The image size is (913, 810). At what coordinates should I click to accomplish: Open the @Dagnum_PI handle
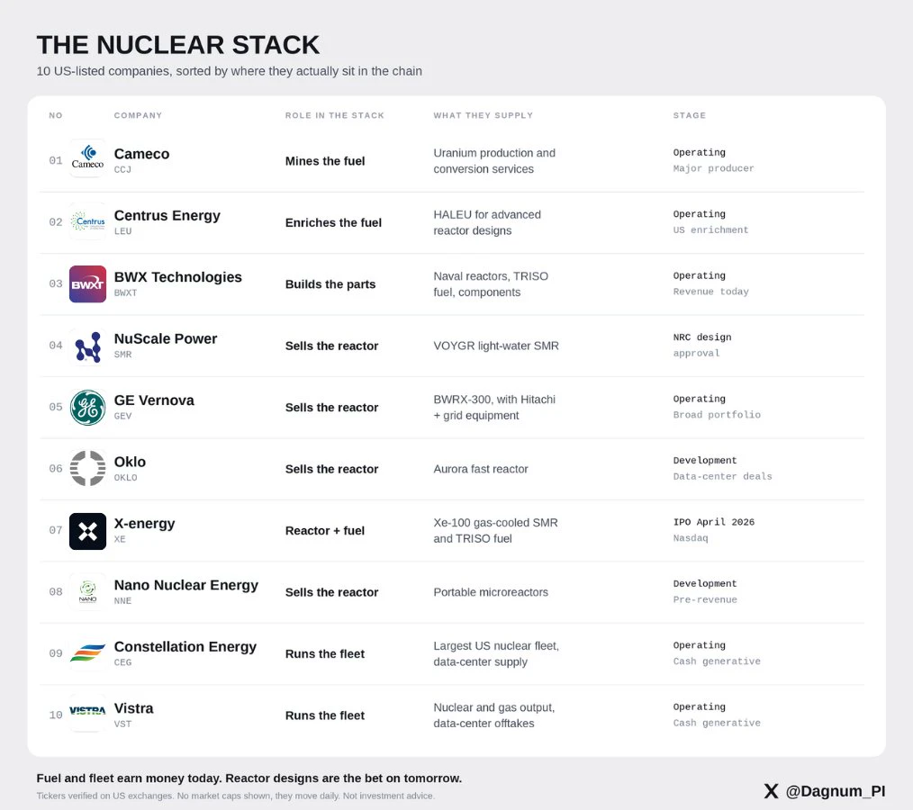tap(835, 791)
